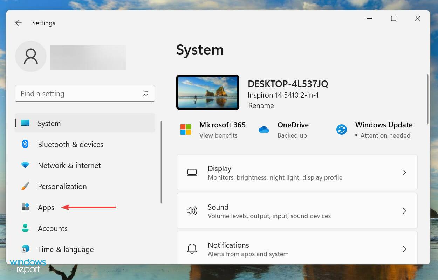The width and height of the screenshot is (438, 280).
Task: Click the search magnifier icon
Action: pyautogui.click(x=145, y=93)
